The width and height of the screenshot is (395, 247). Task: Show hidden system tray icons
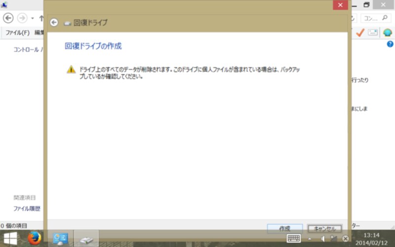coord(310,239)
